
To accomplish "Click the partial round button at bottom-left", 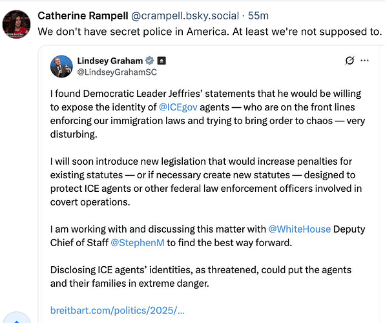I will (x=16, y=318).
